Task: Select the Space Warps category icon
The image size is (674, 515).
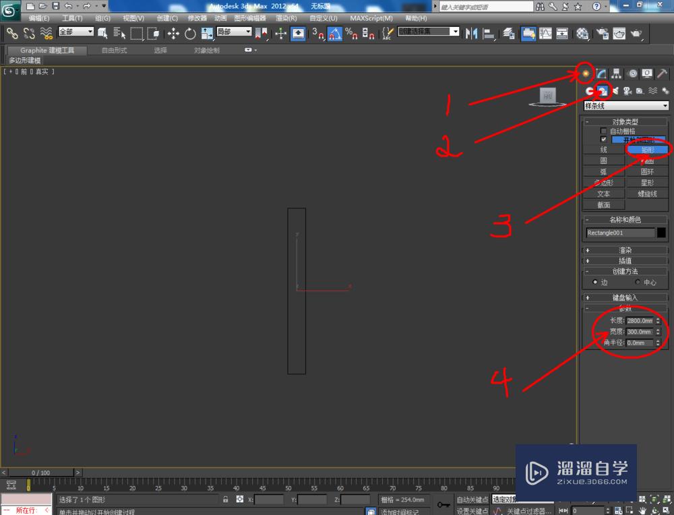Action: coord(652,91)
